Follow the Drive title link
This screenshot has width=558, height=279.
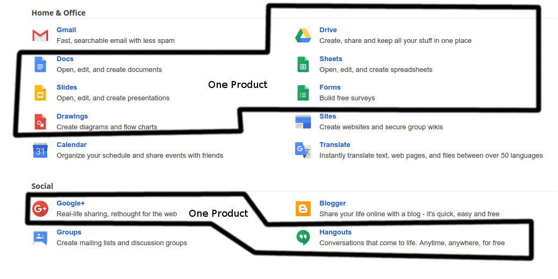tap(328, 30)
